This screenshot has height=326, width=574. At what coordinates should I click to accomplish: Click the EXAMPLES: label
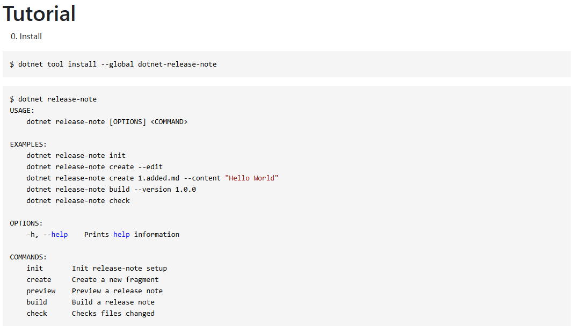coord(28,144)
